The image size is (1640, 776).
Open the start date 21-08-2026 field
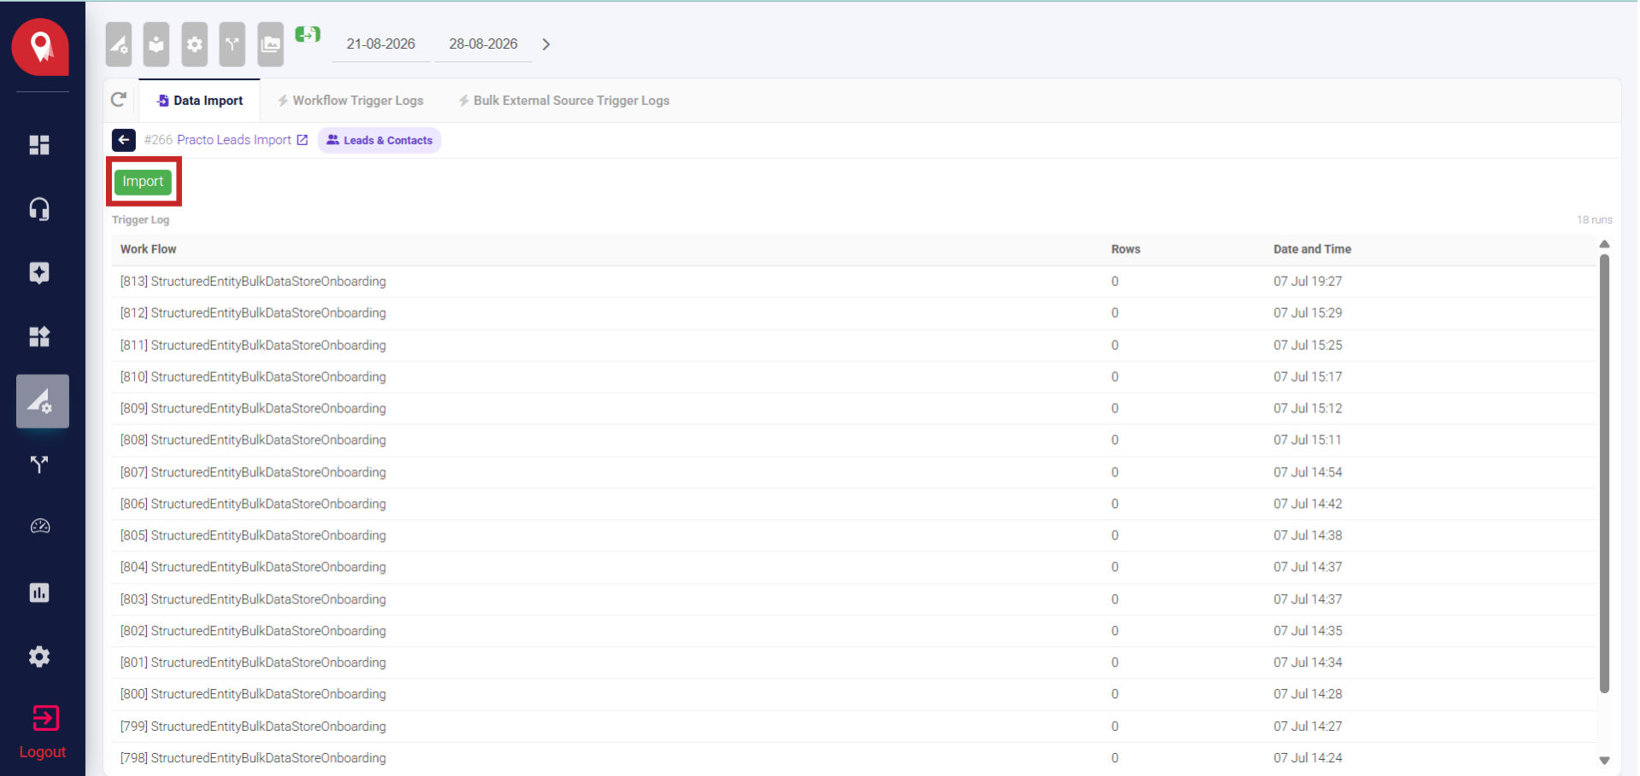coord(380,44)
